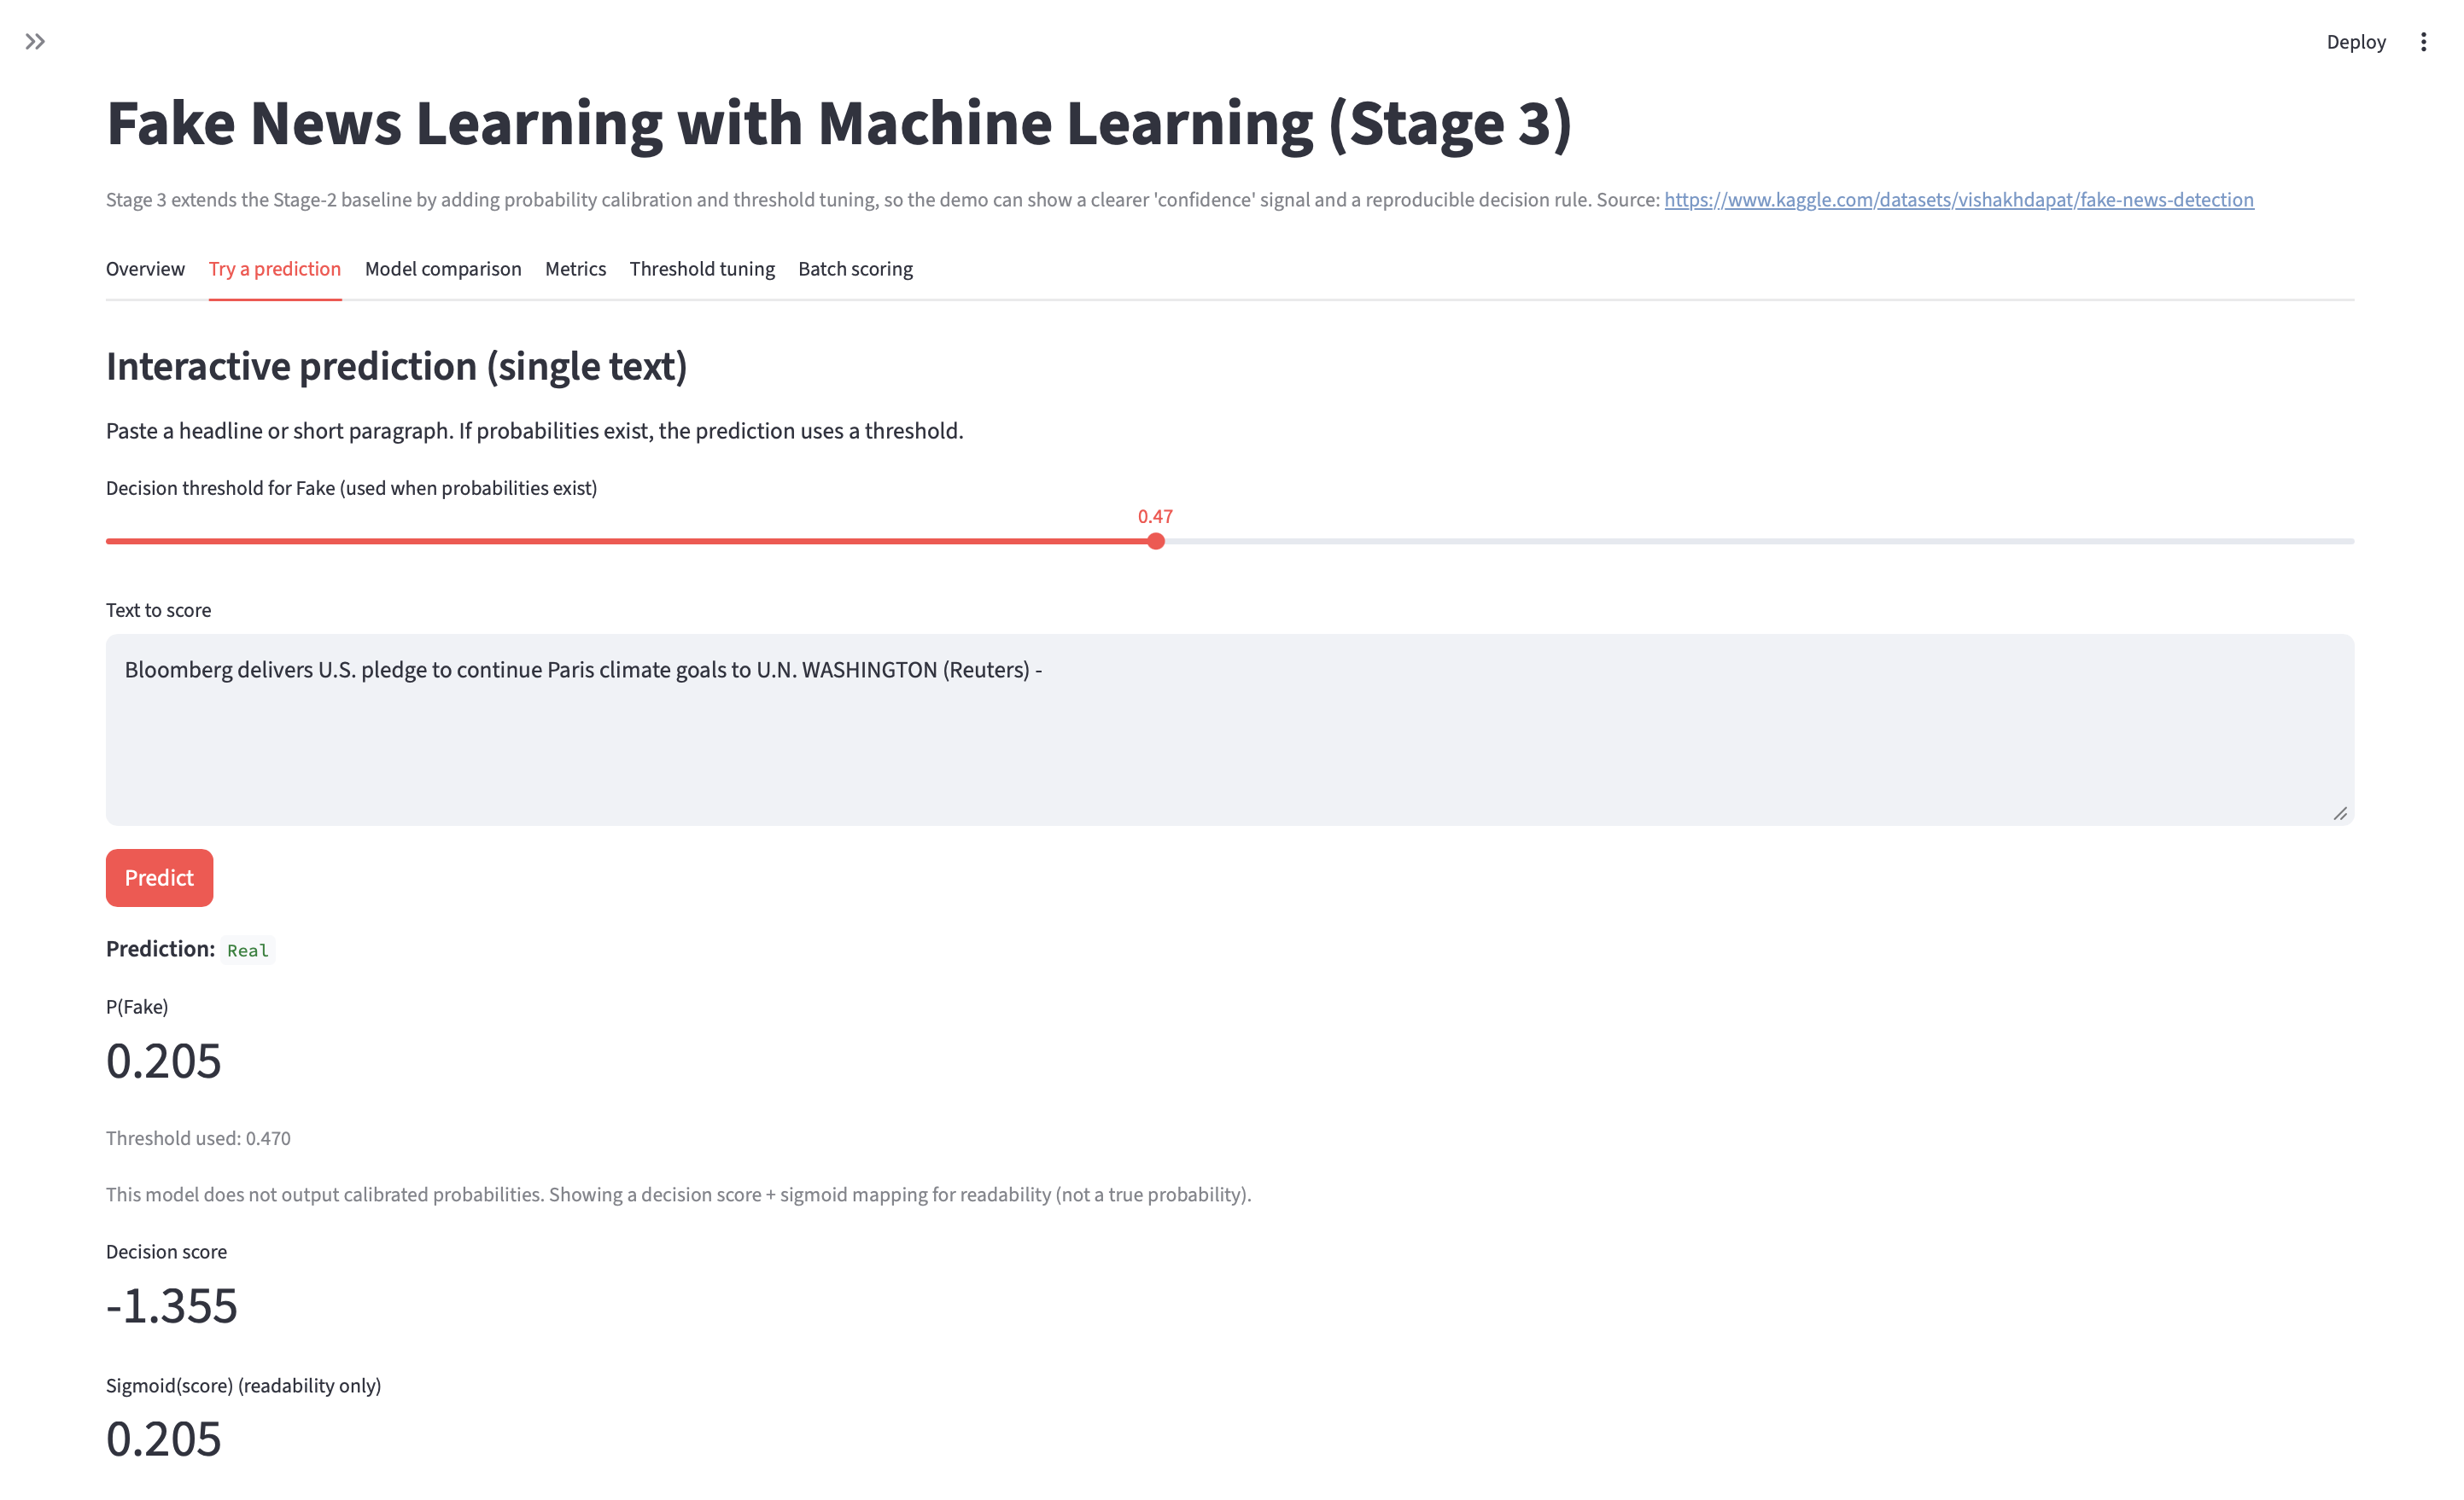Expand the sidebar using double-chevron icon
2464x1500 pixels.
coord(37,41)
